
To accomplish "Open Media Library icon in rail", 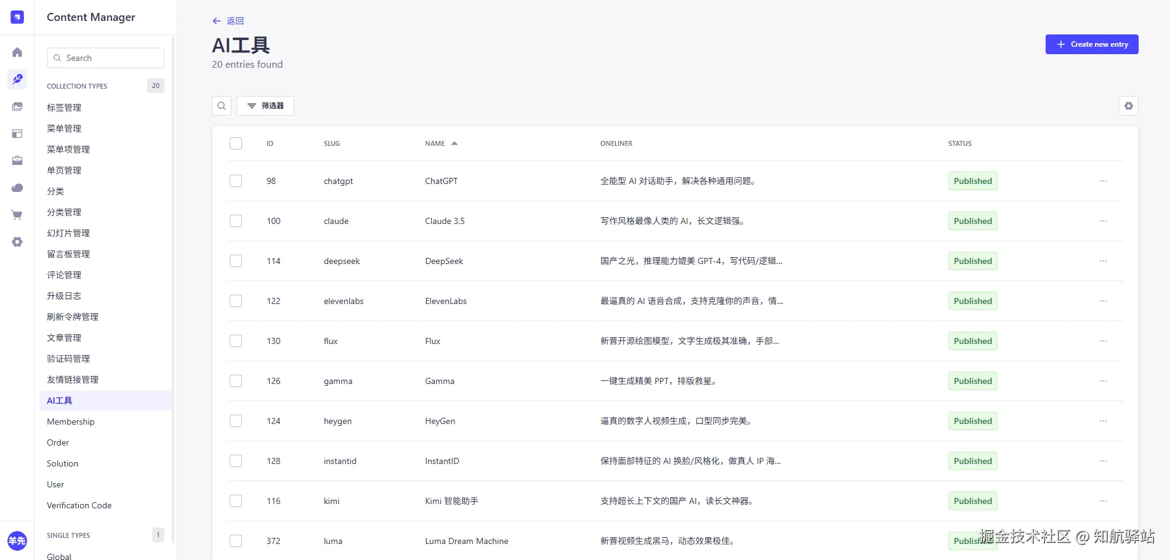I will tap(17, 106).
